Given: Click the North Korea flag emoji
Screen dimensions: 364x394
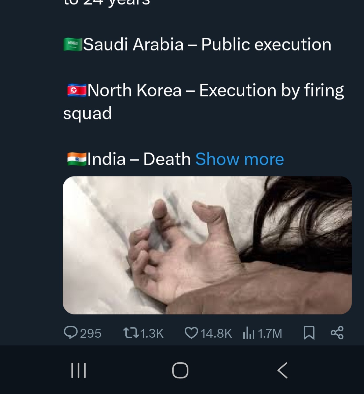Looking at the screenshot, I should (x=77, y=91).
